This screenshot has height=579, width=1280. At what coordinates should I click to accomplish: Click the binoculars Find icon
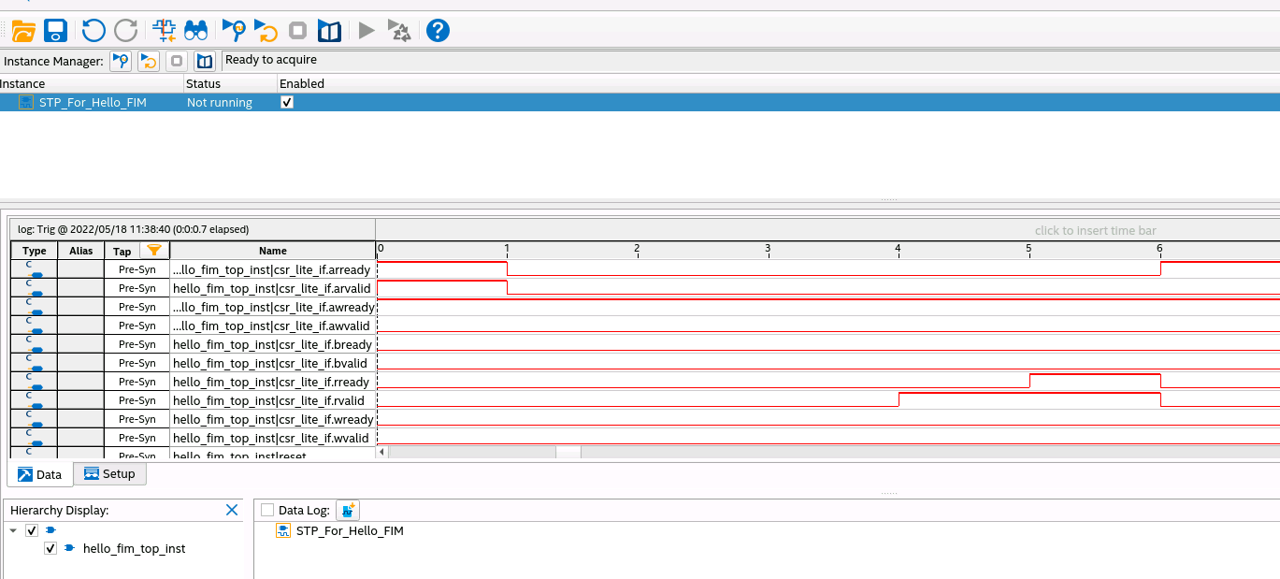[195, 31]
